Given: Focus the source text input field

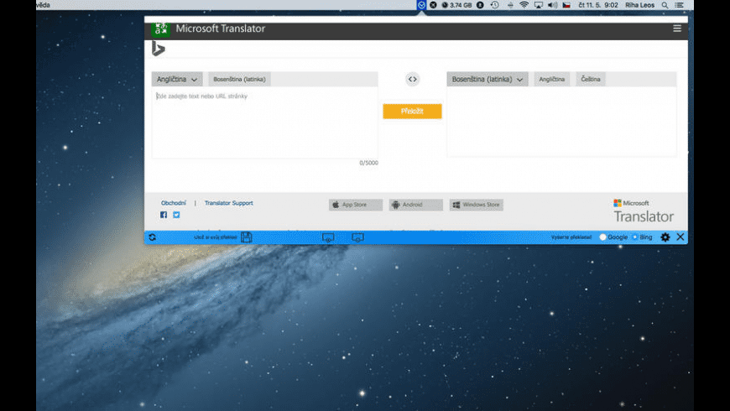Looking at the screenshot, I should (264, 123).
